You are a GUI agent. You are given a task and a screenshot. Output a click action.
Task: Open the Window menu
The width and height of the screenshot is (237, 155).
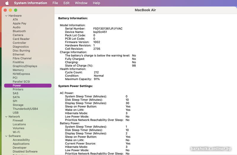point(81,3)
